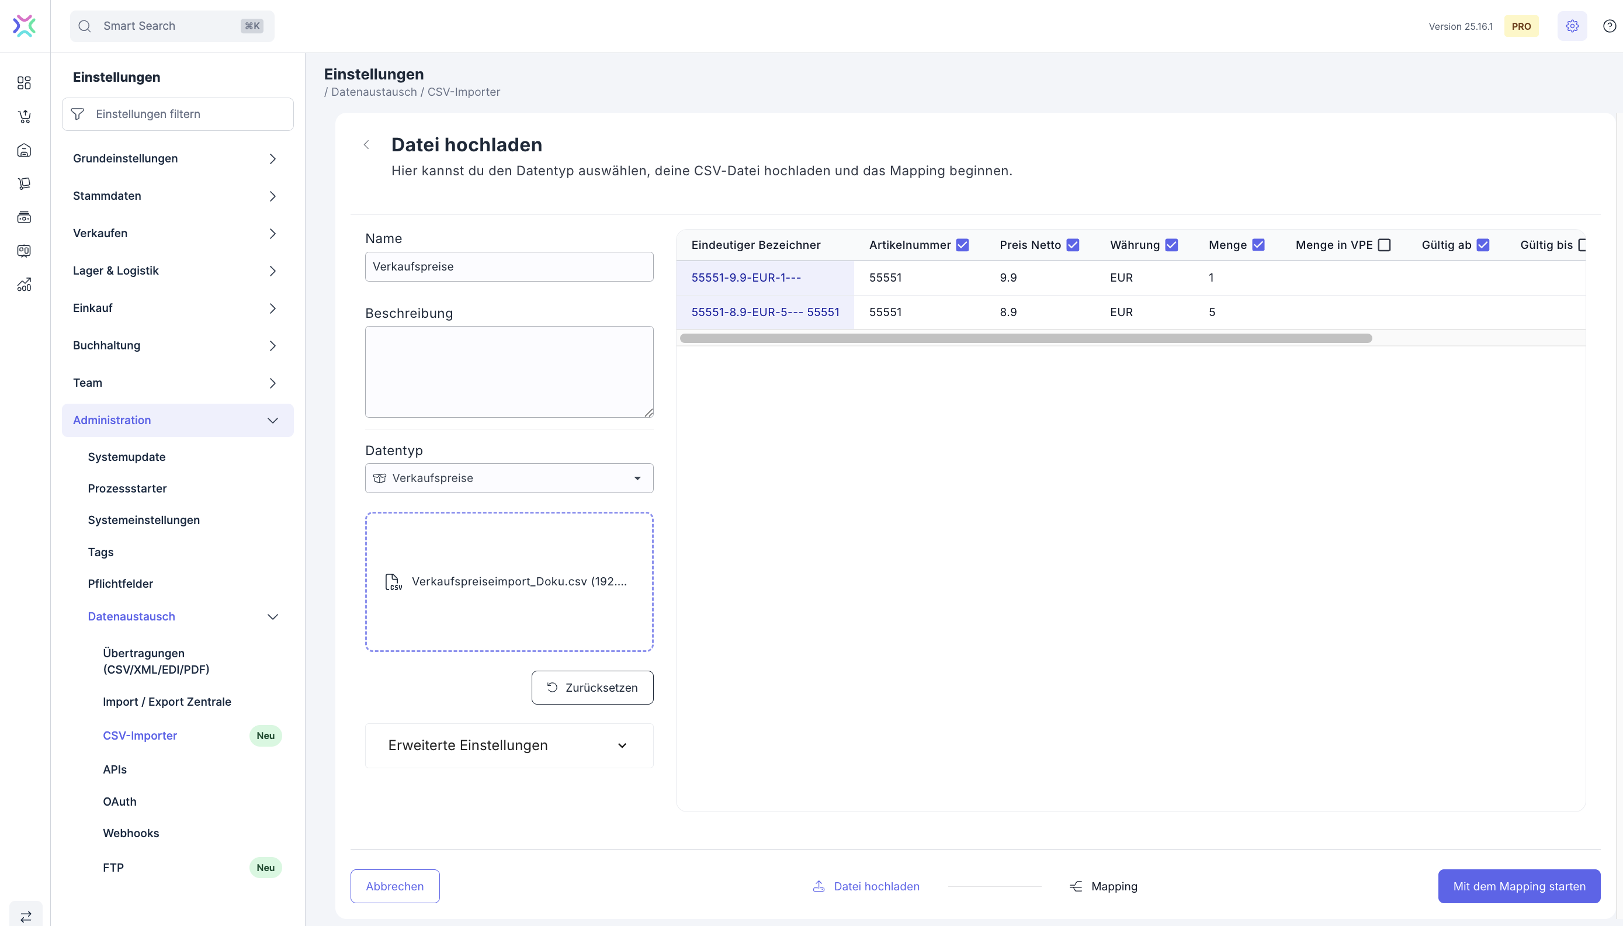The image size is (1623, 926).
Task: Click the Mit dem Mapping starten button
Action: (1518, 886)
